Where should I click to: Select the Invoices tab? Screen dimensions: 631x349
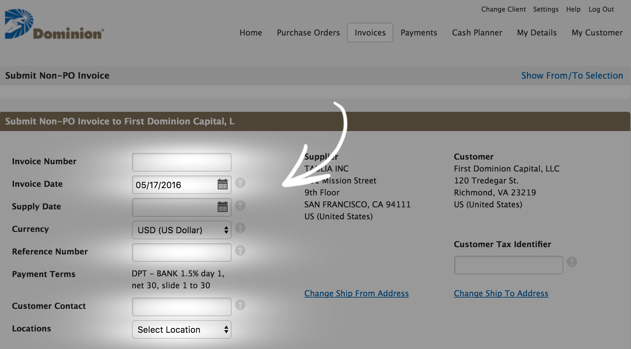[x=370, y=33]
